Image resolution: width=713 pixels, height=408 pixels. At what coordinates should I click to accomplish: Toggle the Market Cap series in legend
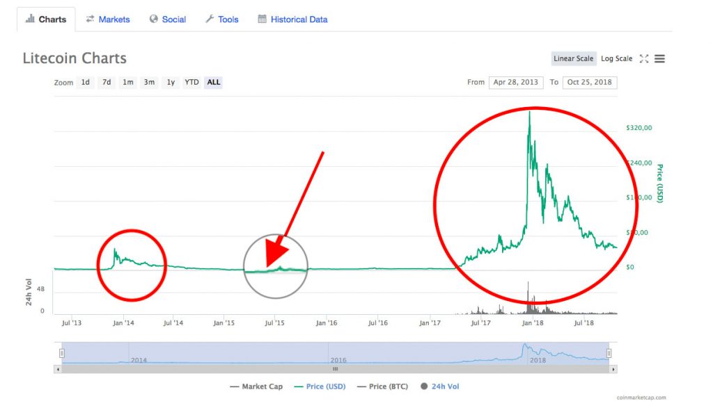click(x=256, y=386)
